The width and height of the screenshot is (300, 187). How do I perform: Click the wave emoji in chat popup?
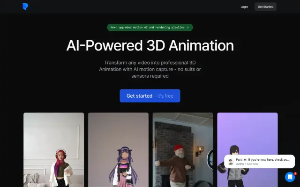click(x=245, y=160)
